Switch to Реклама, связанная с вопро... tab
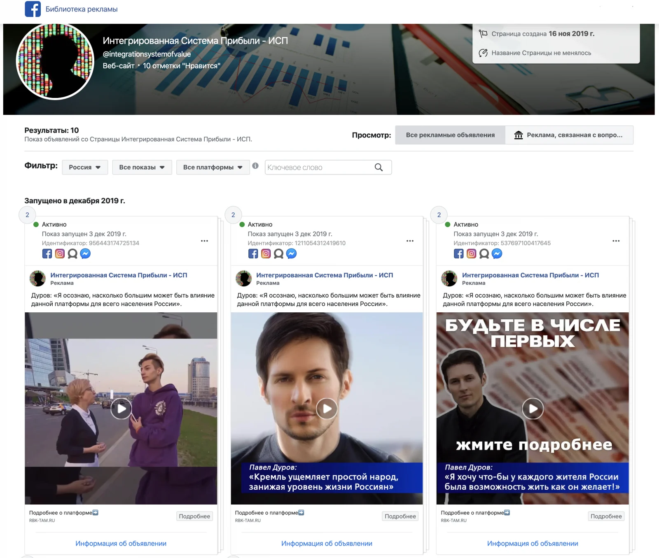Screen dimensions: 659x558 (x=569, y=135)
